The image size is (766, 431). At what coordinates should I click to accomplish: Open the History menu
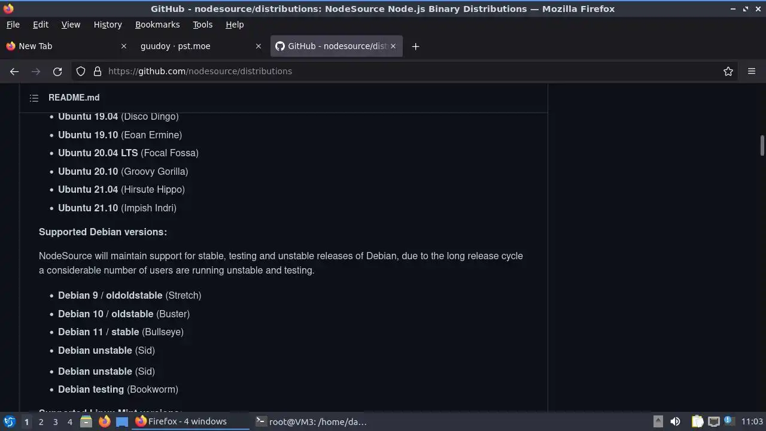tap(108, 25)
